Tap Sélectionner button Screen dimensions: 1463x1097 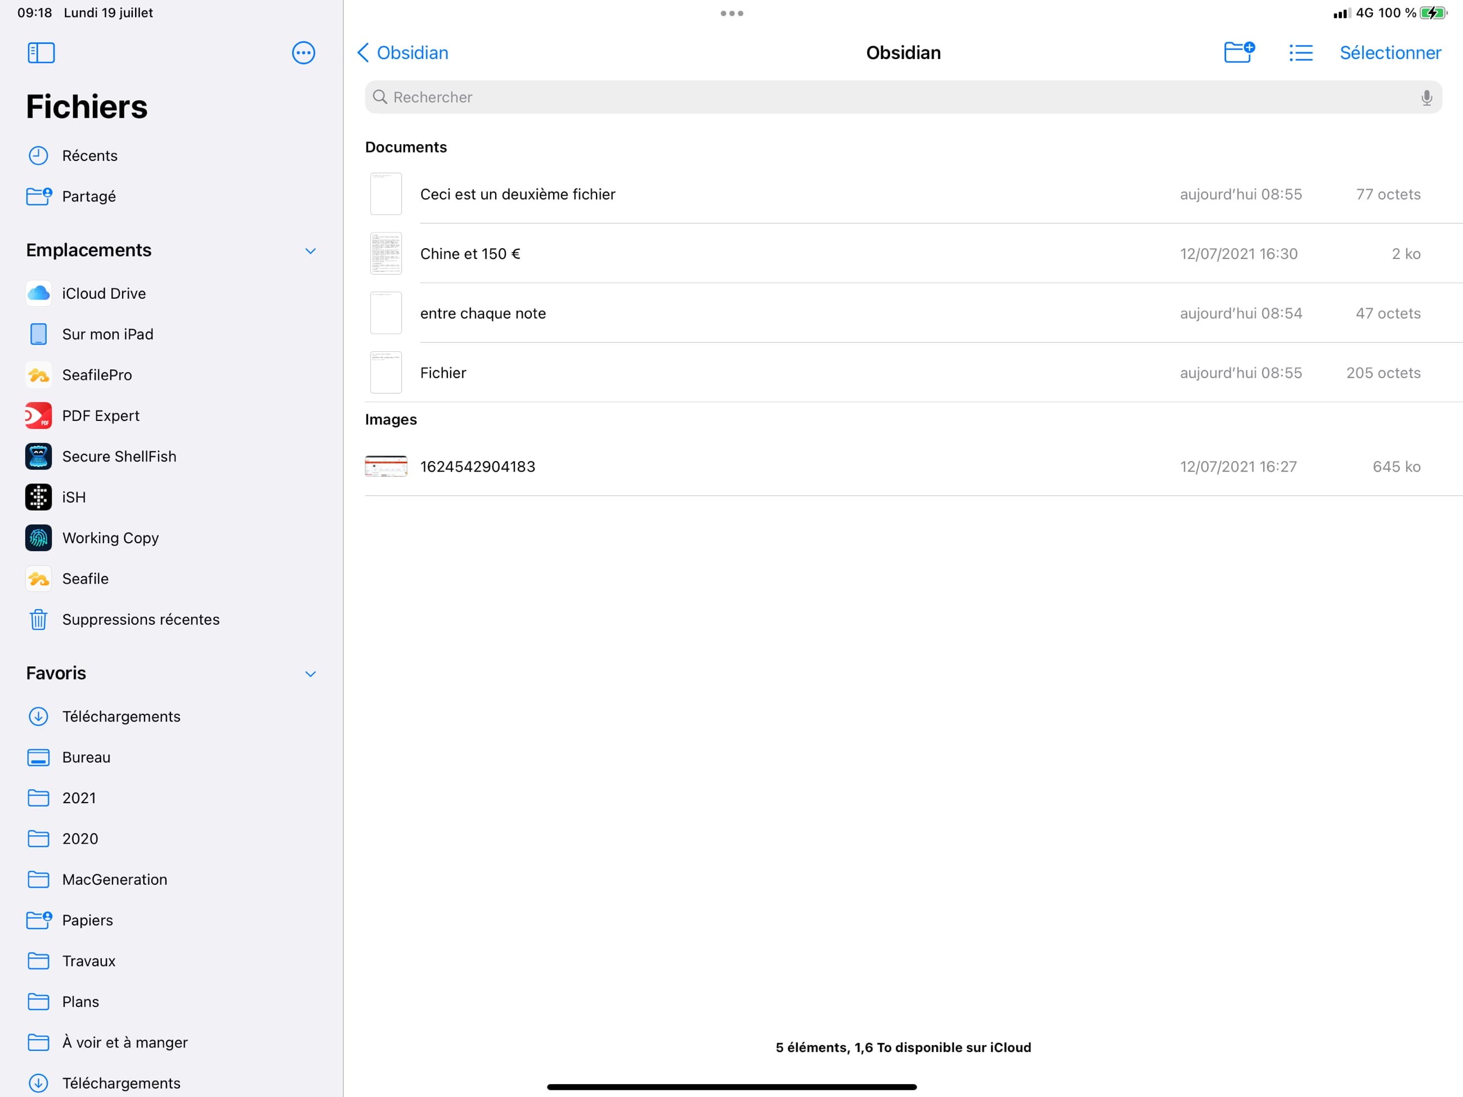click(x=1390, y=53)
